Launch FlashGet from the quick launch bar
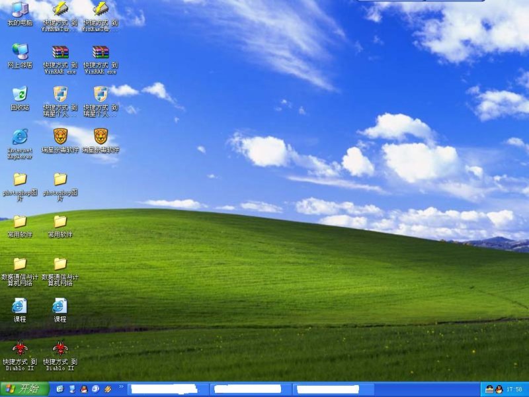Screen dimensions: 529x397 click(x=106, y=388)
